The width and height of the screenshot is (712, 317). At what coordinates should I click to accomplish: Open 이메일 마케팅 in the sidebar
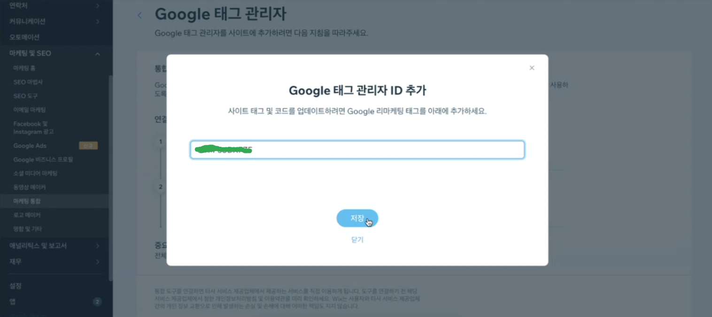coord(30,110)
